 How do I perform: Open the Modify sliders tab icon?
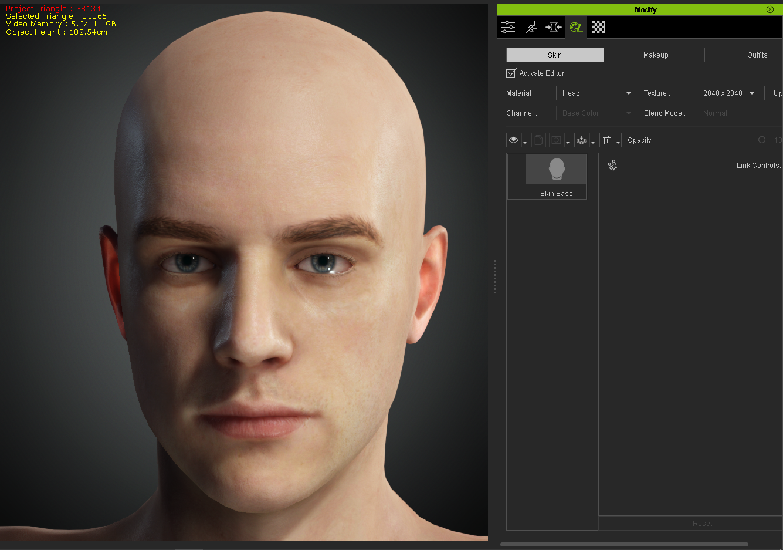[x=508, y=27]
